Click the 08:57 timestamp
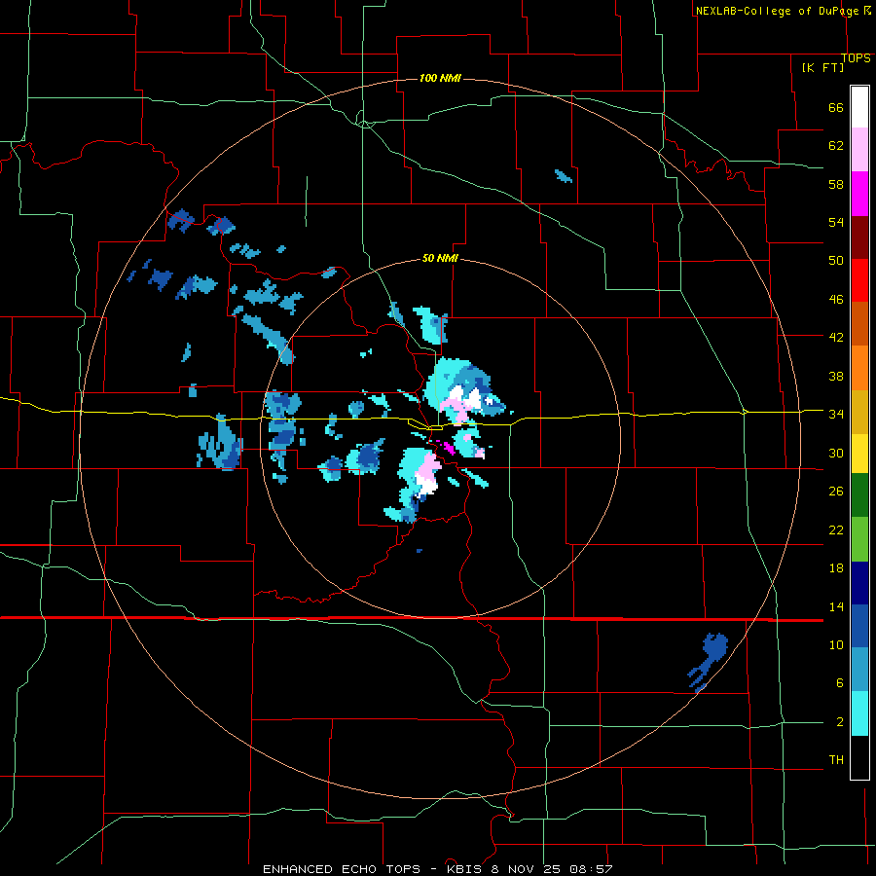 pos(591,869)
